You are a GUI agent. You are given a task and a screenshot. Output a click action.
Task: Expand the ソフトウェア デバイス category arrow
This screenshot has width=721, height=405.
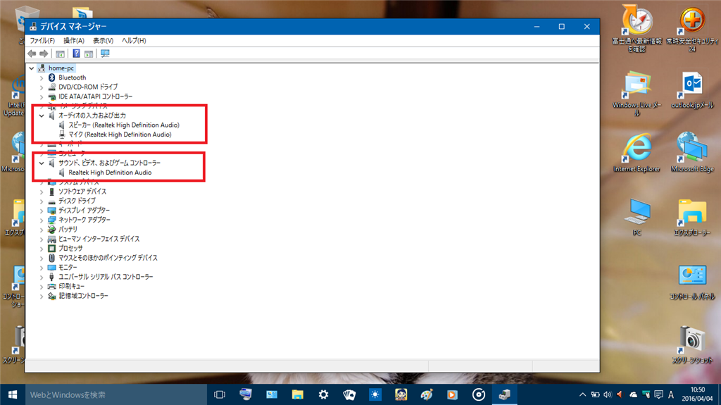click(42, 192)
